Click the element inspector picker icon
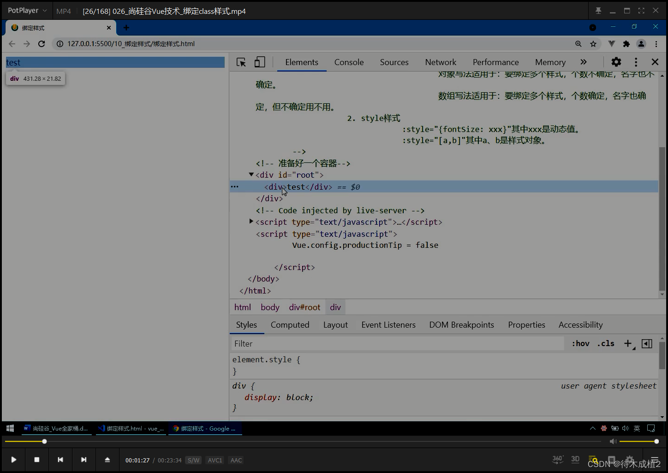The width and height of the screenshot is (668, 473). tap(241, 62)
